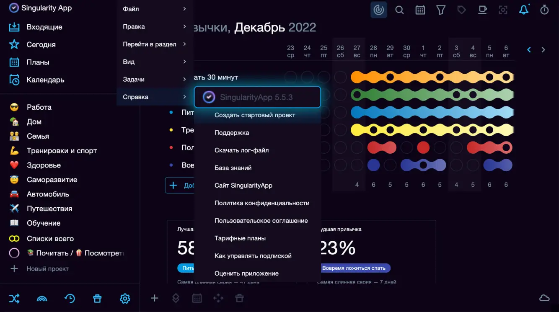Start the timer using the stopwatch icon
This screenshot has width=559, height=312.
pyautogui.click(x=544, y=10)
